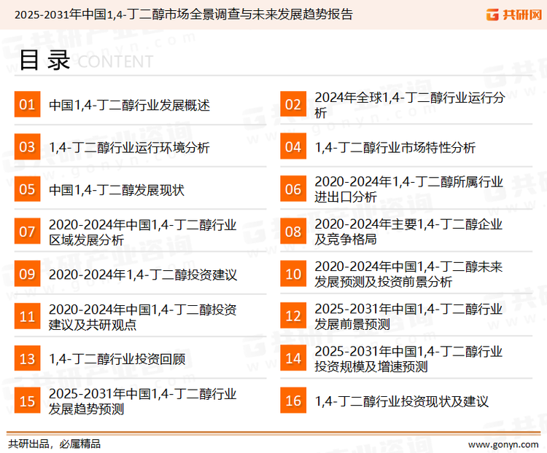Click the orange 10 chapter number box

pos(293,274)
